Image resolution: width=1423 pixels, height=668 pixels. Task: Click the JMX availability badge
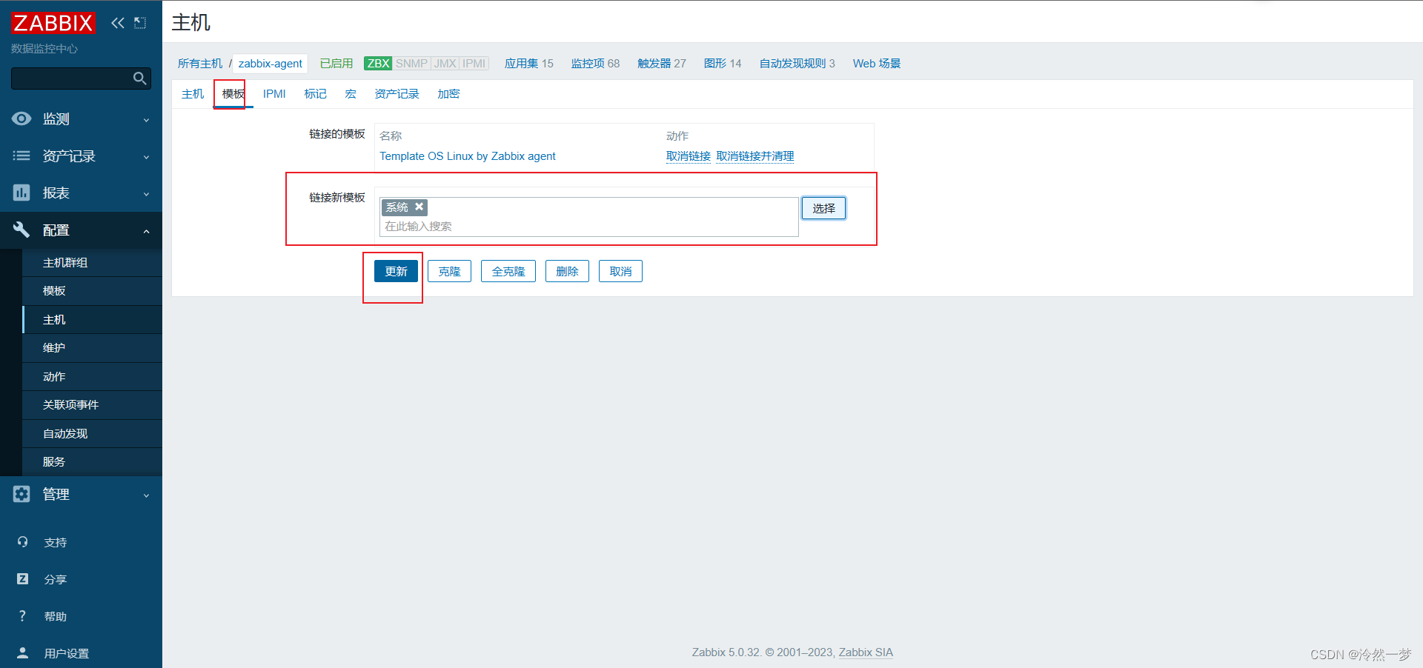[x=445, y=64]
